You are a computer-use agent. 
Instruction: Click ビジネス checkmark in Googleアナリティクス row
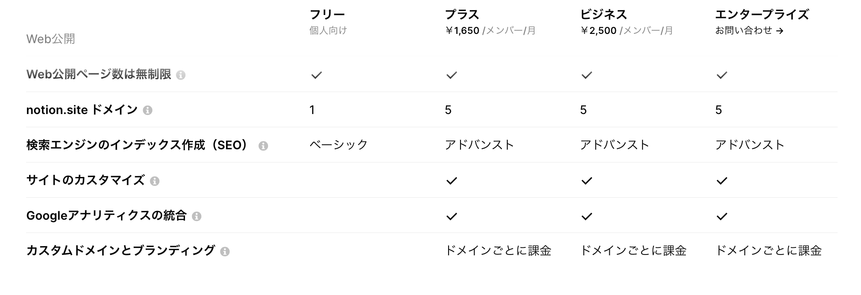pos(587,216)
